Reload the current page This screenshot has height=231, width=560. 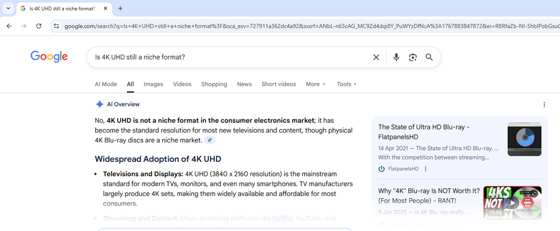39,26
